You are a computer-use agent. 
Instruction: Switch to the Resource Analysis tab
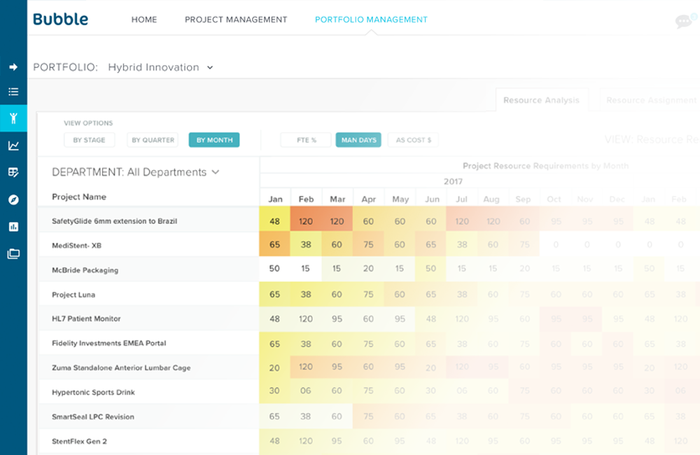(x=542, y=100)
